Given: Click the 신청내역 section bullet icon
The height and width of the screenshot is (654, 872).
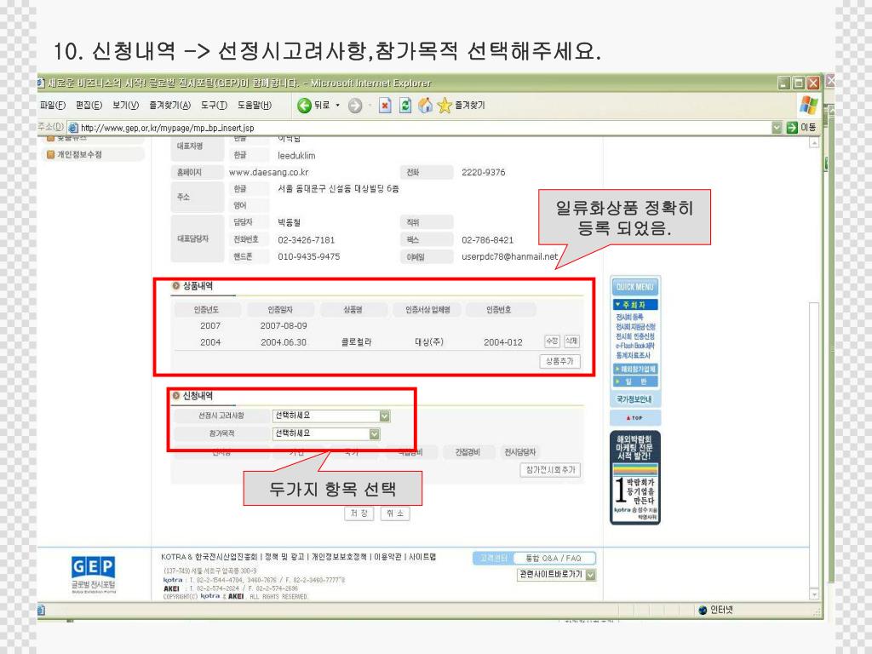Looking at the screenshot, I should click(x=175, y=395).
